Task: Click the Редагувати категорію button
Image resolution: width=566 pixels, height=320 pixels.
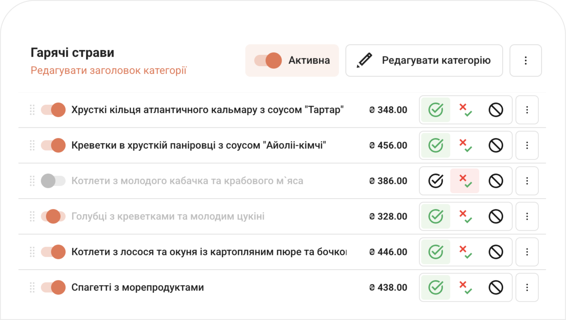Action: [424, 60]
